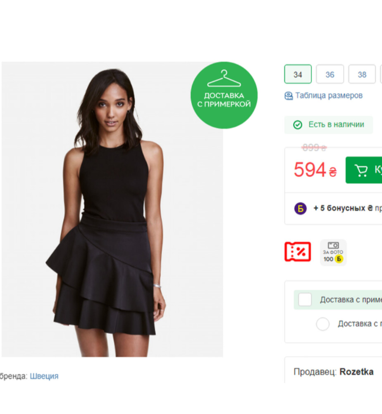Click the shopping cart icon on the green buy button
This screenshot has width=382, height=414.
(361, 170)
